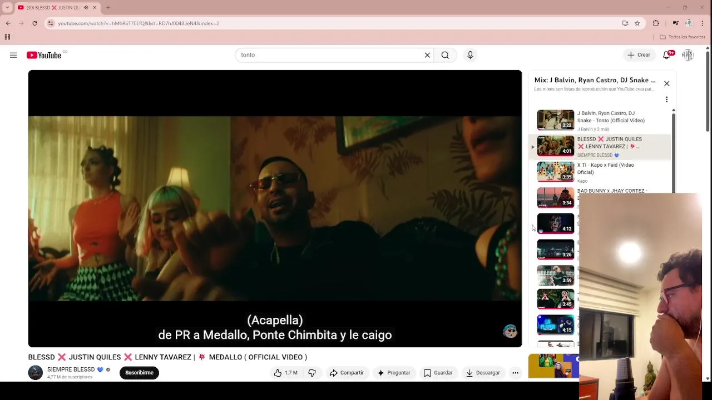This screenshot has width=712, height=400.
Task: Dislike the video with thumbs-down
Action: click(312, 373)
